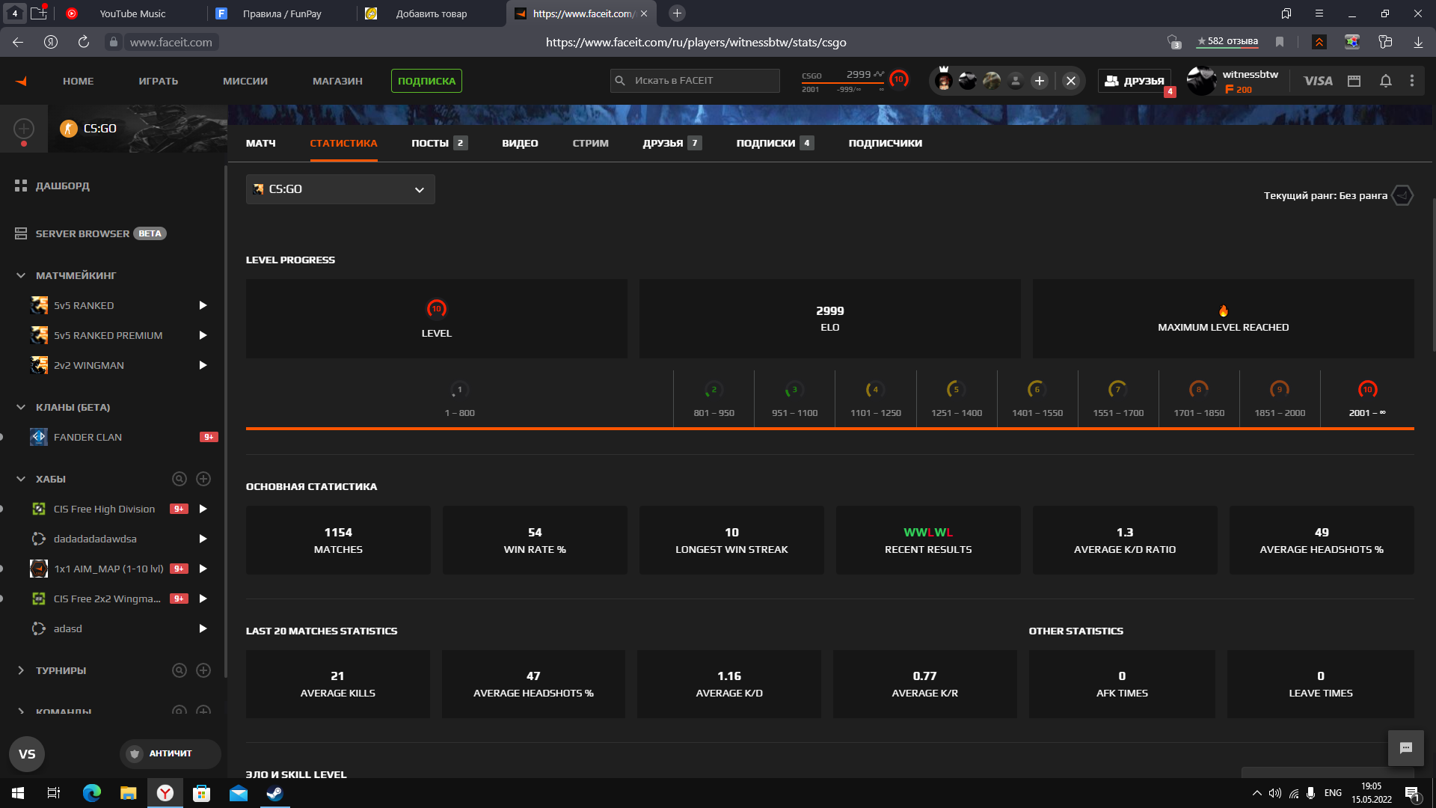This screenshot has height=808, width=1436.
Task: Open the ДРУЗЬЯ profile tab
Action: [x=672, y=143]
